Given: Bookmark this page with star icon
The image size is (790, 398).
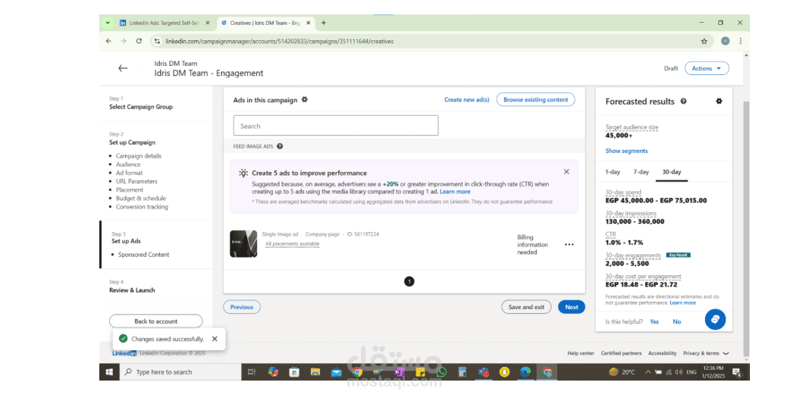Looking at the screenshot, I should pos(704,41).
